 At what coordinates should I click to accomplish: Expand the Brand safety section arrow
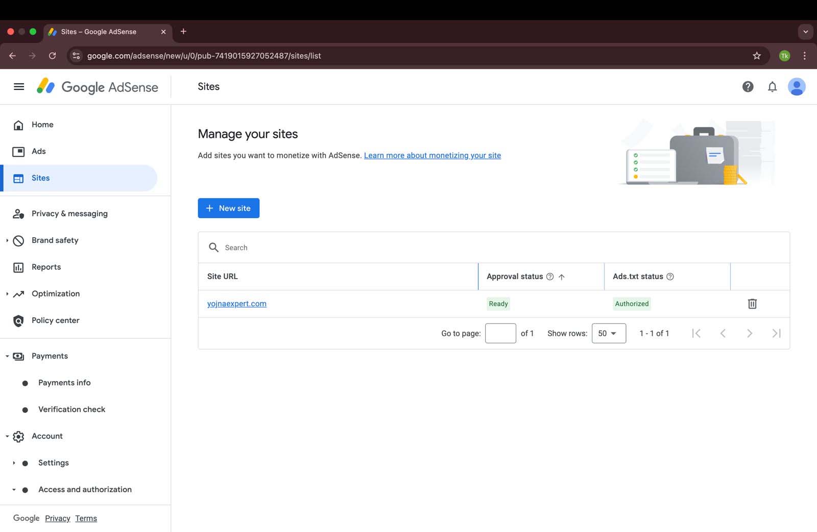pyautogui.click(x=7, y=240)
